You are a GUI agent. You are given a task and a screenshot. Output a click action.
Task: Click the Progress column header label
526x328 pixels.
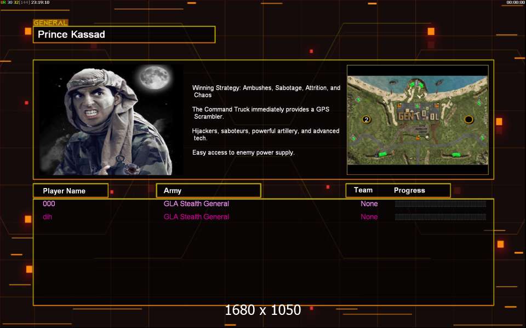coord(409,190)
